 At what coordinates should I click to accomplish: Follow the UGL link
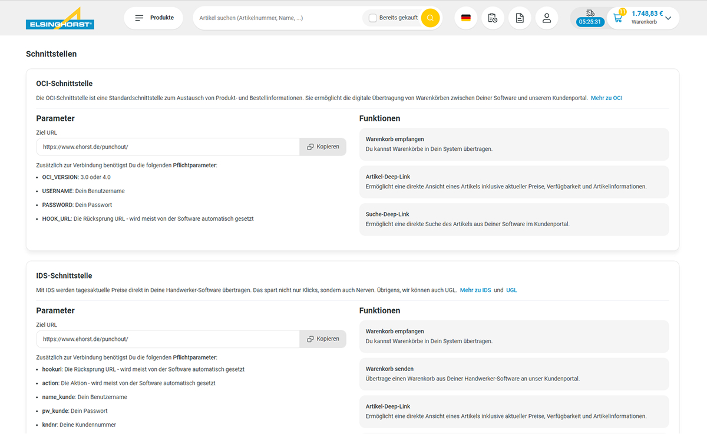tap(511, 290)
